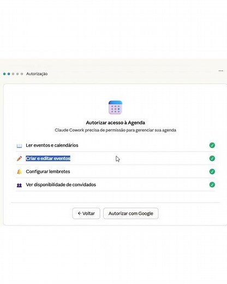Click the Autorização step label
Image resolution: width=227 pixels, height=284 pixels.
(x=37, y=74)
